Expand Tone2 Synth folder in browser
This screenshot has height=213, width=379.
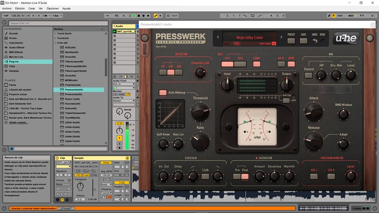click(x=55, y=33)
